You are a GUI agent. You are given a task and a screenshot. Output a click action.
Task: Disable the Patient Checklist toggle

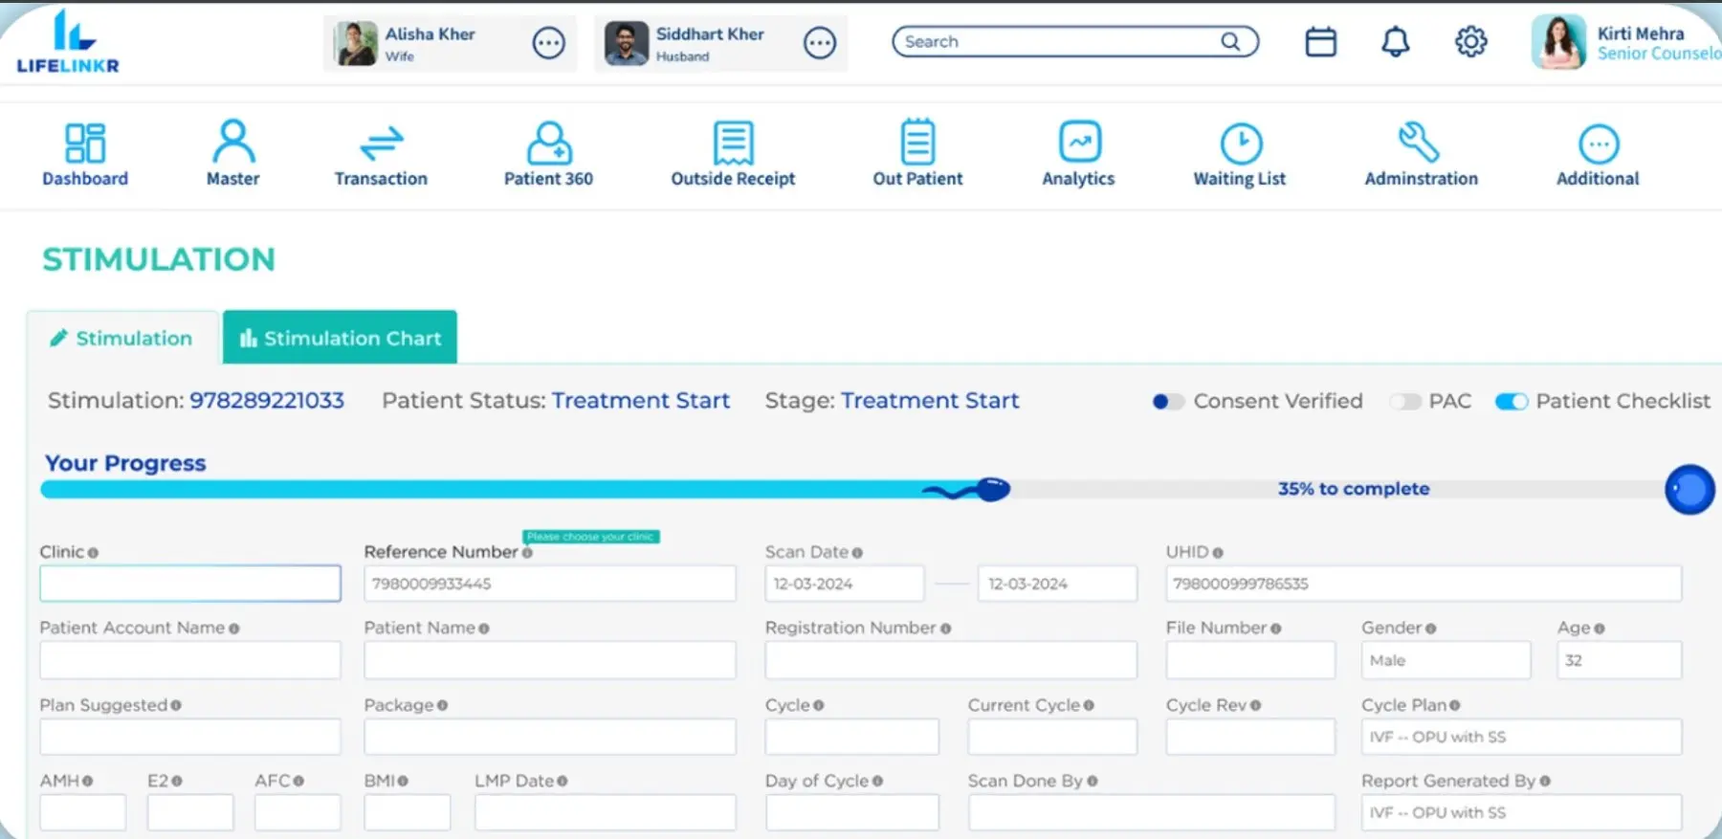tap(1512, 402)
